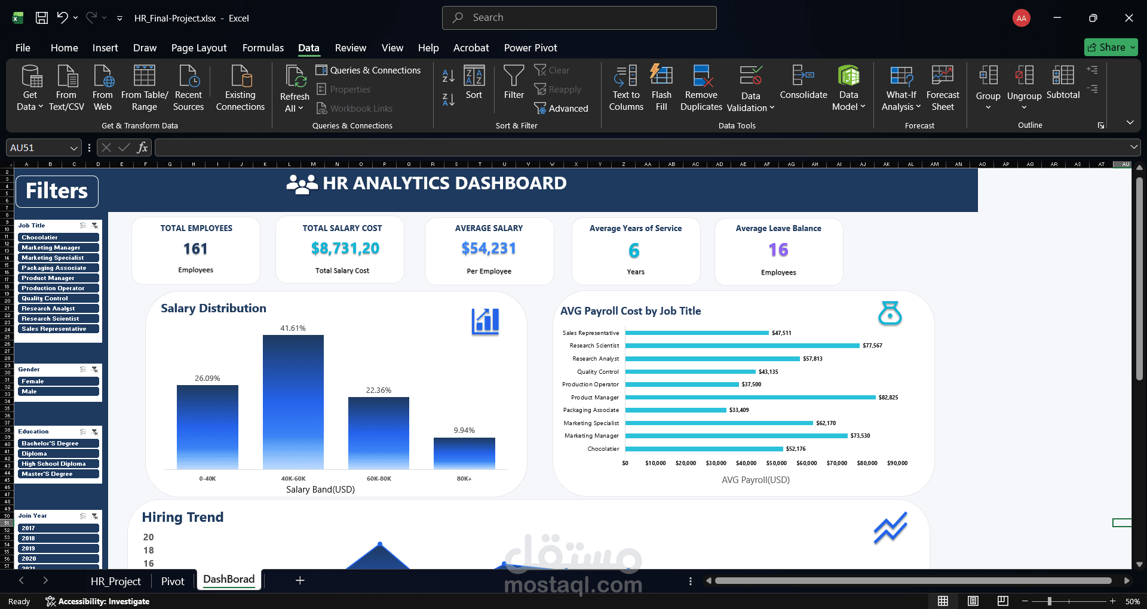Screen dimensions: 1147x609
Task: Add a new sheet
Action: [300, 580]
